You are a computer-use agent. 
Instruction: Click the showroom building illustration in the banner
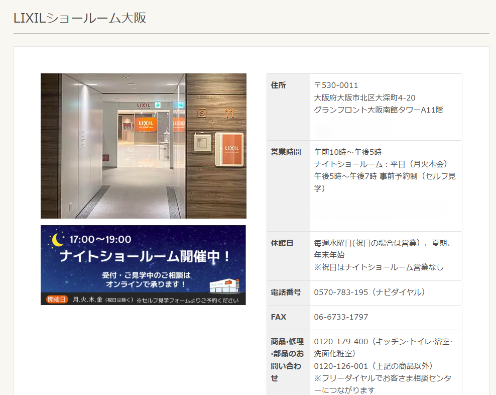tap(224, 286)
